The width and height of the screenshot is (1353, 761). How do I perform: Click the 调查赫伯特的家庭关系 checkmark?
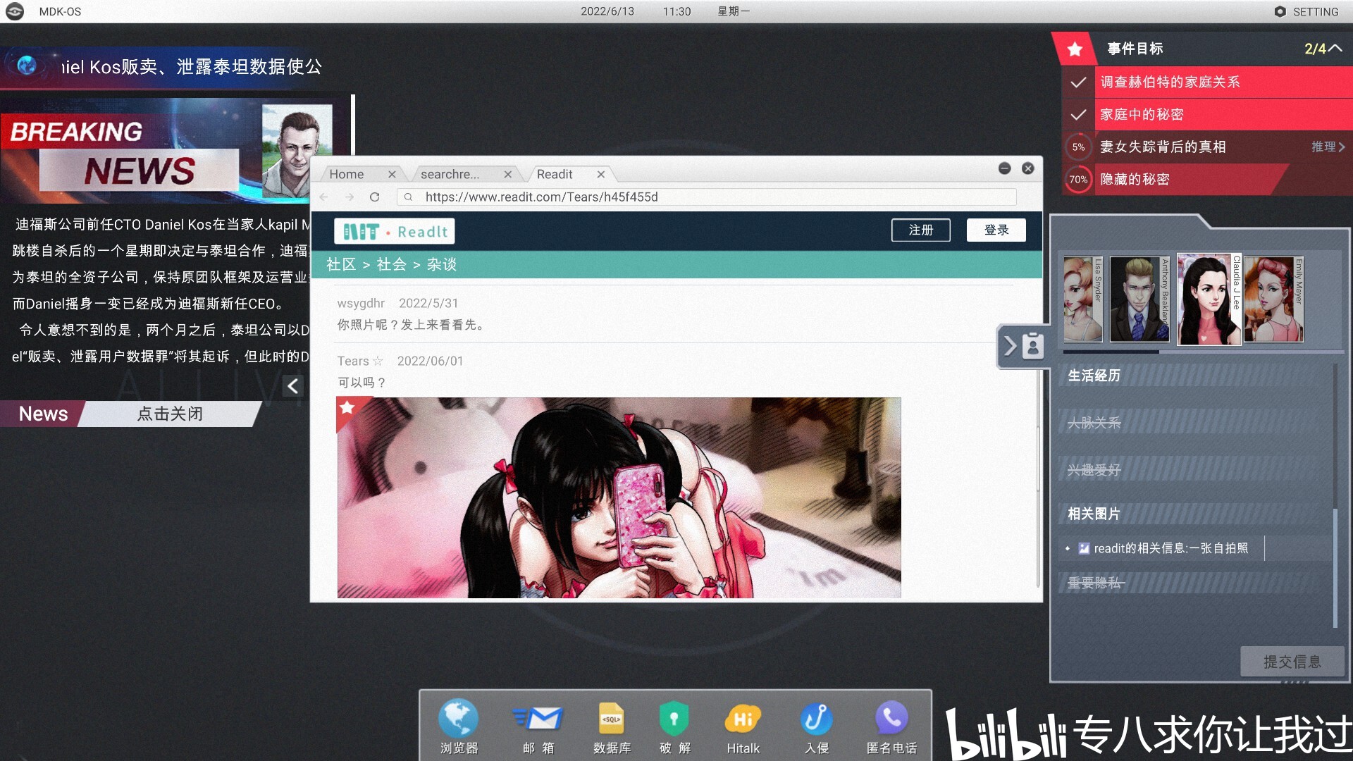pos(1078,82)
